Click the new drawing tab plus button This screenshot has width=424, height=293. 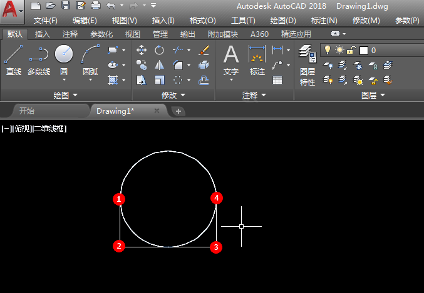(x=178, y=111)
